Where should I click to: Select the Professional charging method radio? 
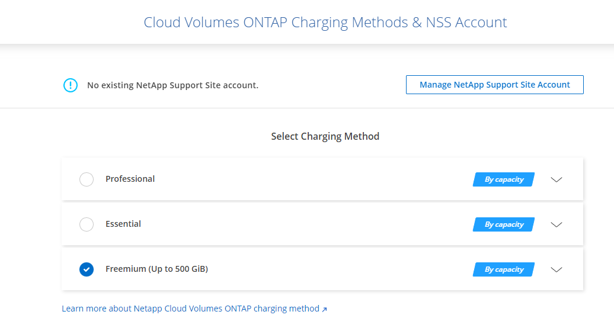87,179
